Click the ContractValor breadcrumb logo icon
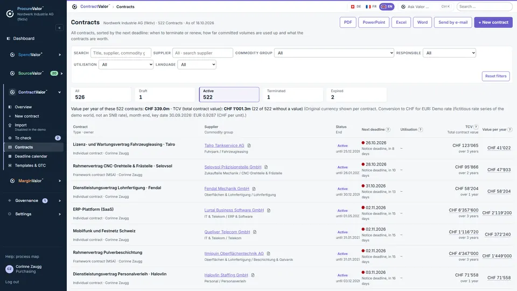 (74, 6)
